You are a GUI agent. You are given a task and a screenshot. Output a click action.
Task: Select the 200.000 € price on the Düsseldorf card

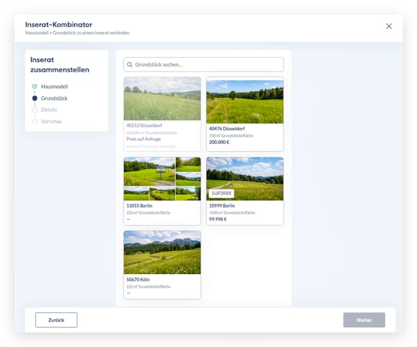(x=219, y=142)
